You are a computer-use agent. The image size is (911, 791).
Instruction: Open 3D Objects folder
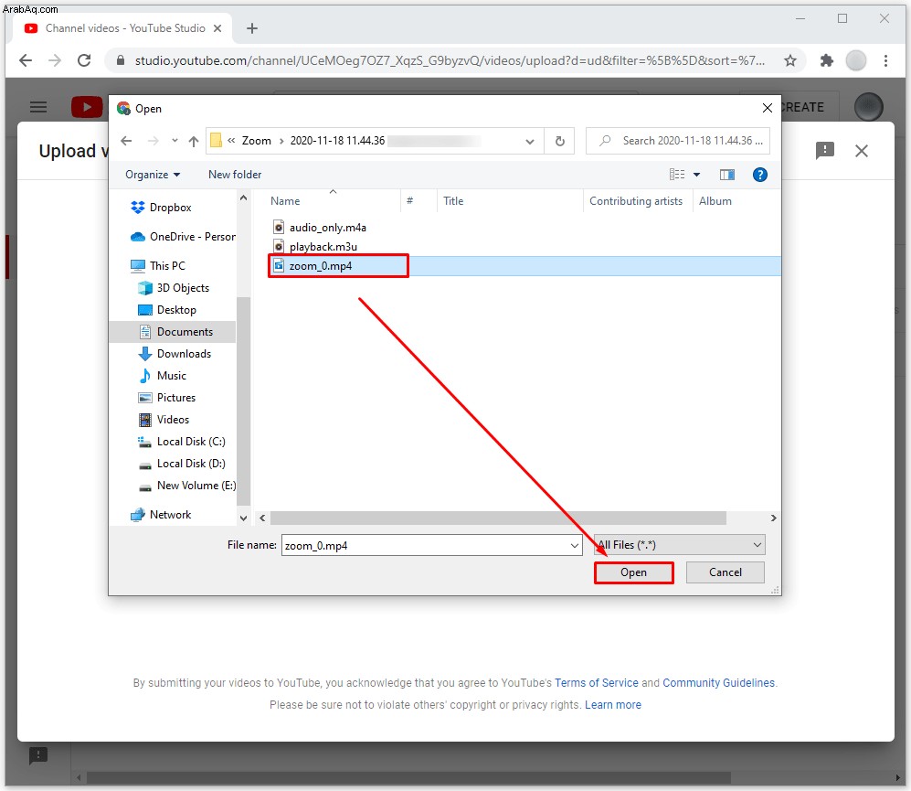(x=173, y=288)
